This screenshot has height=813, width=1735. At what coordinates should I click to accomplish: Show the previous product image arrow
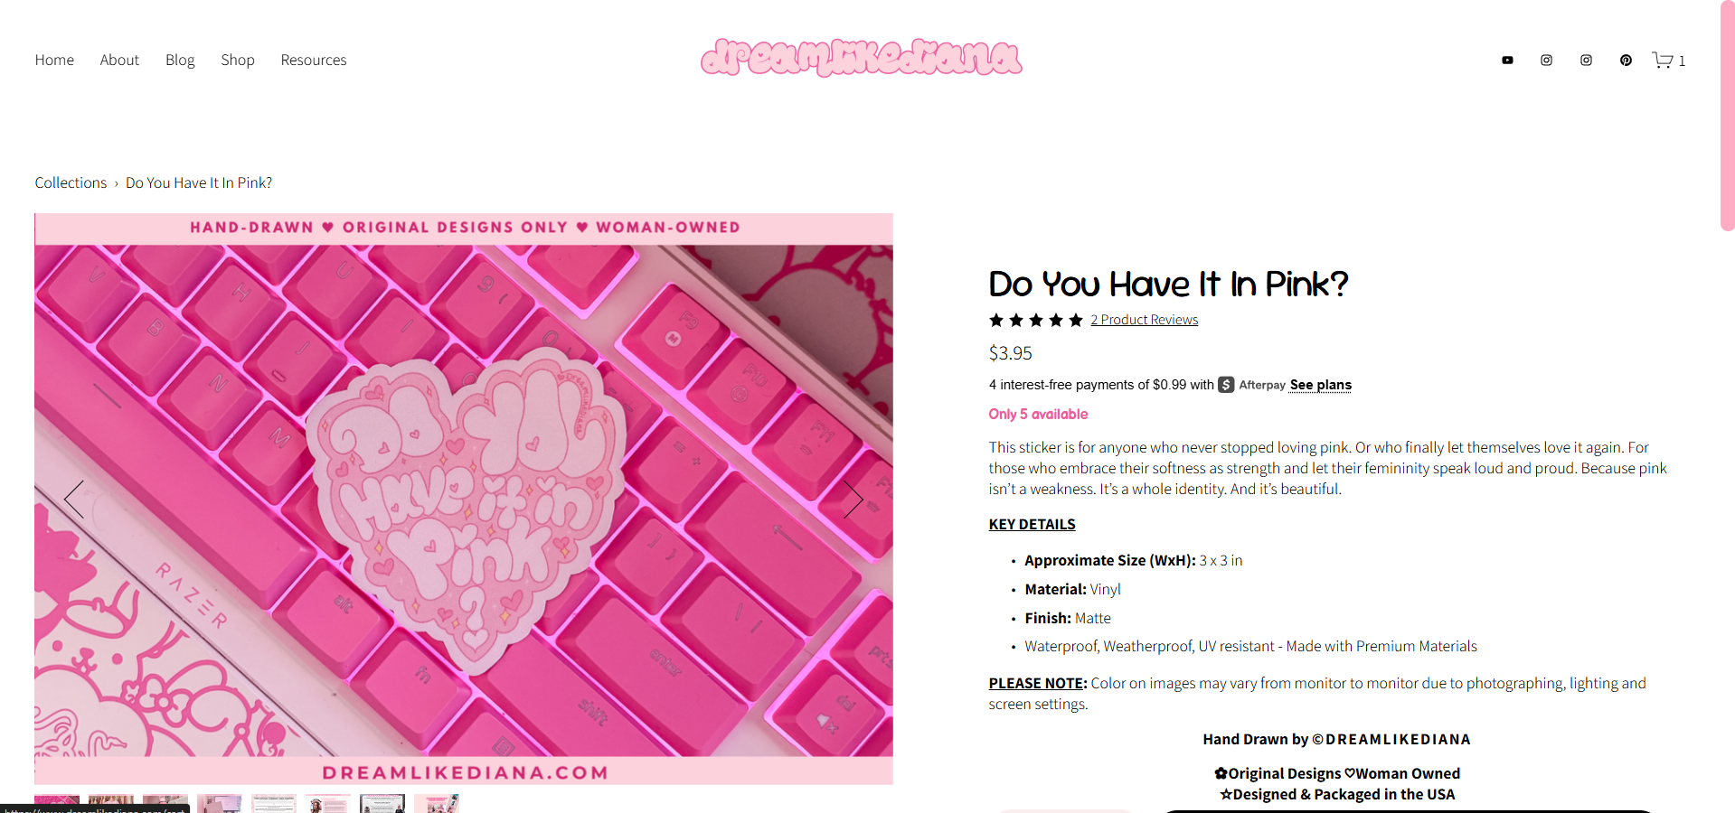pyautogui.click(x=74, y=499)
